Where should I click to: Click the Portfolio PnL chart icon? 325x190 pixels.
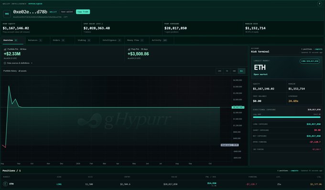(5, 50)
